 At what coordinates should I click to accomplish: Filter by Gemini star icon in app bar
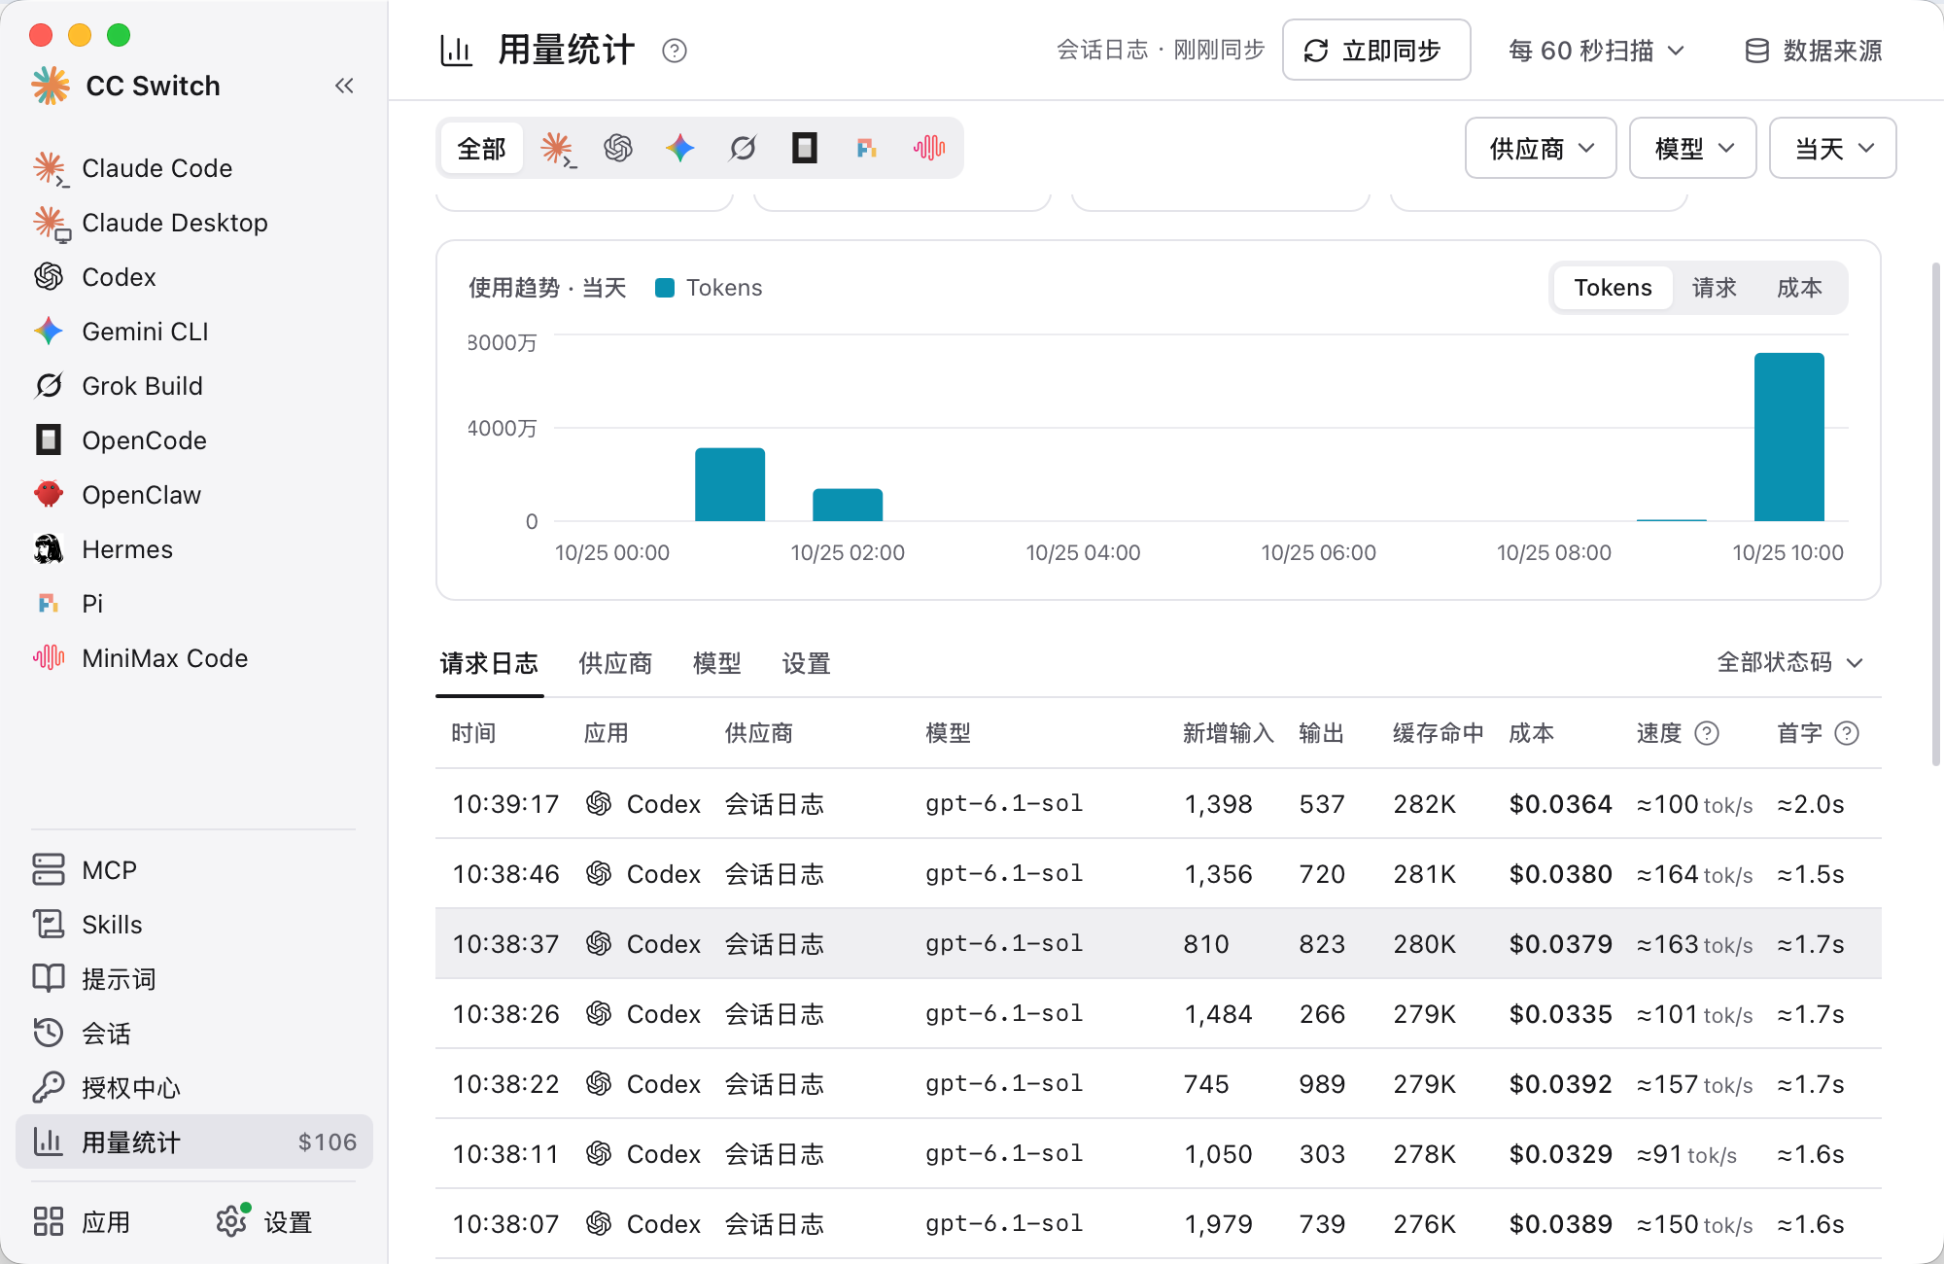[x=680, y=149]
